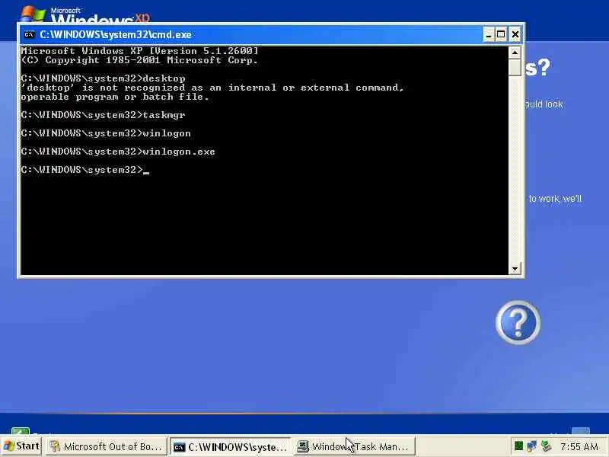The width and height of the screenshot is (609, 457).
Task: Click the console scrollbar up arrow
Action: pos(515,52)
